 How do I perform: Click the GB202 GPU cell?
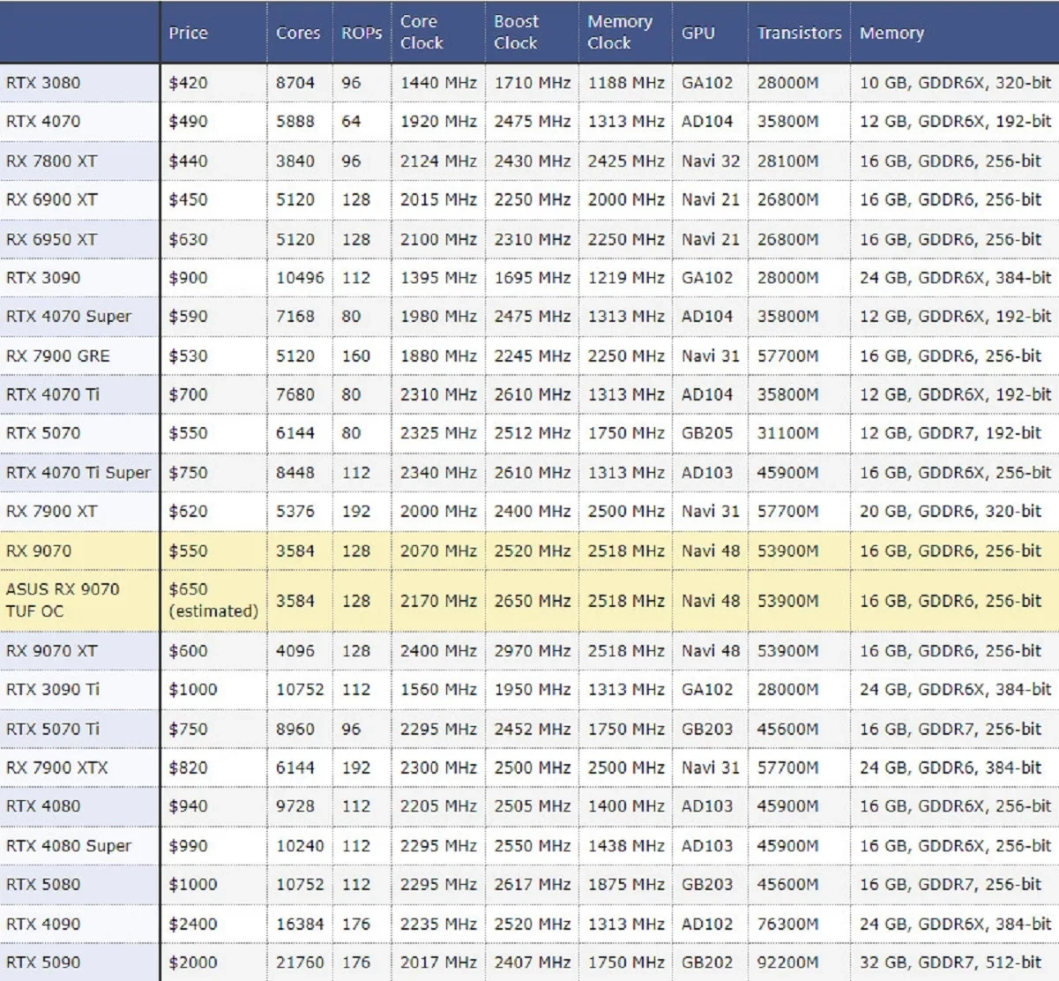[706, 962]
